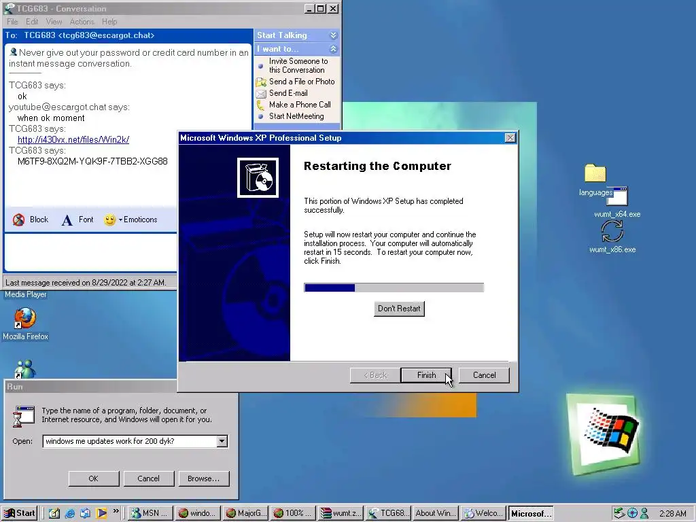The height and width of the screenshot is (522, 696).
Task: Click Browse... in the Run dialog
Action: coord(203,478)
